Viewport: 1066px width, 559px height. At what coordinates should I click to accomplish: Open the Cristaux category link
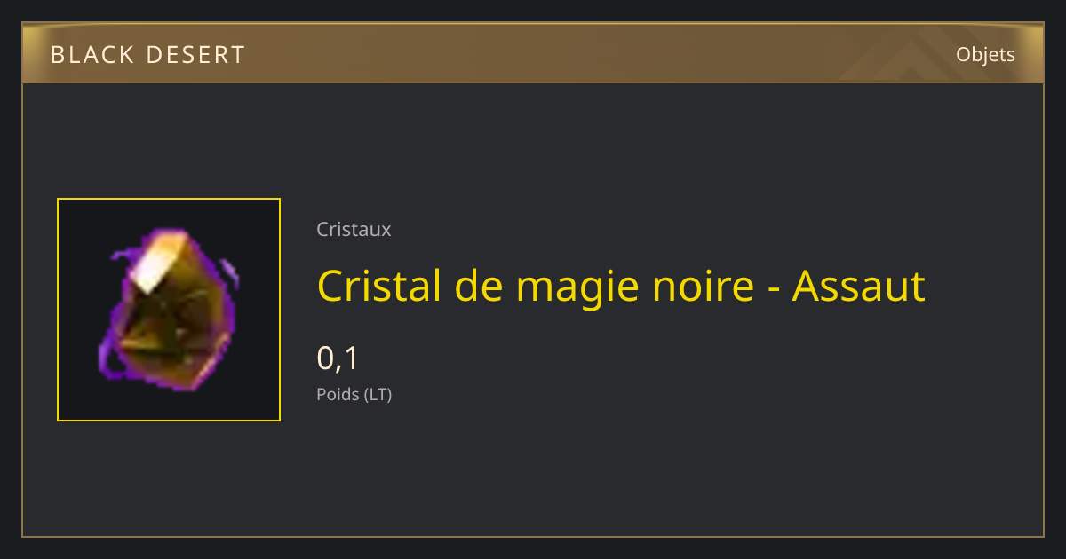click(354, 230)
